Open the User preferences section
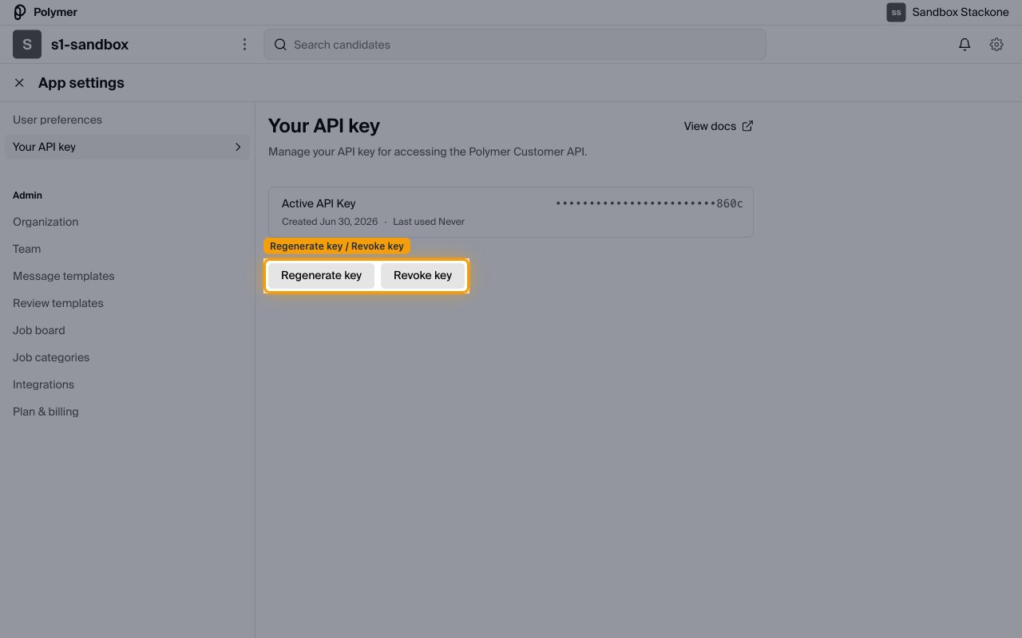The width and height of the screenshot is (1022, 638). click(x=57, y=120)
